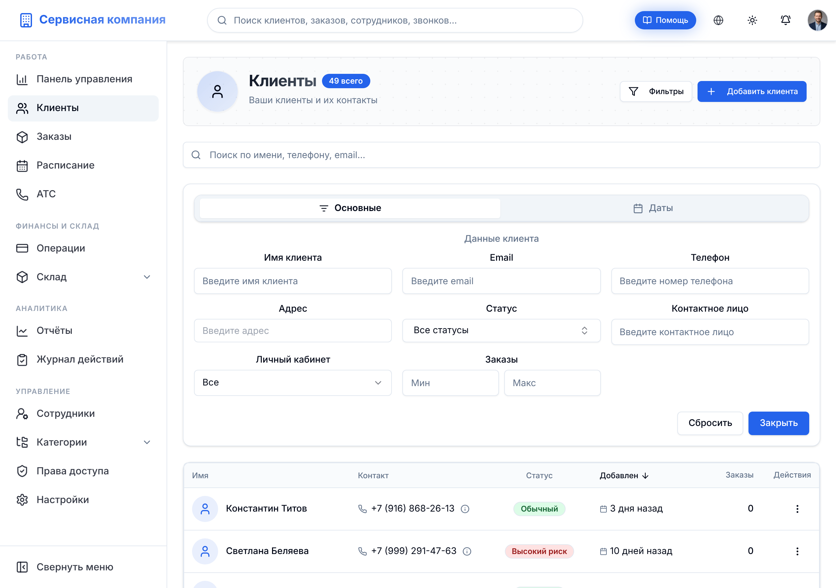Viewport: 836px width, 588px height.
Task: Sort by the Добавлен column arrow
Action: 645,476
